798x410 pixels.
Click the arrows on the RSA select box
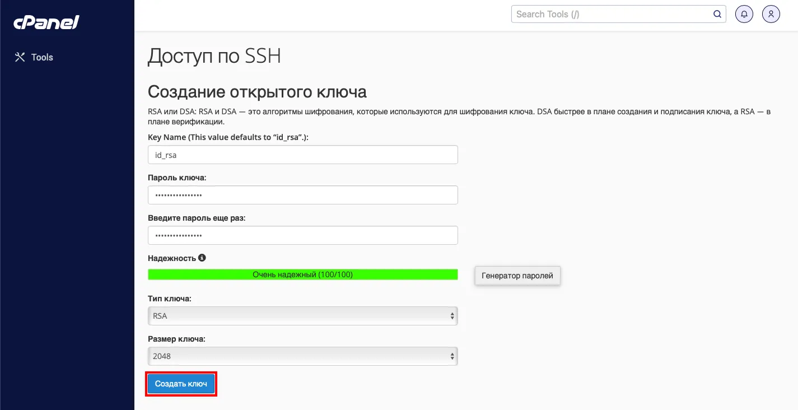click(x=452, y=316)
